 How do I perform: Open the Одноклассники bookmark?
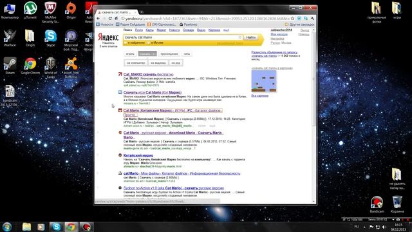click(162, 24)
